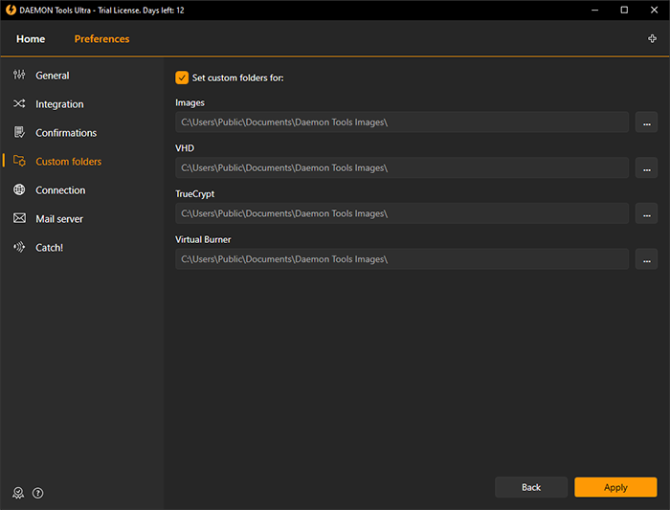This screenshot has height=510, width=670.
Task: Click the TrueCrypt label
Action: (x=195, y=194)
